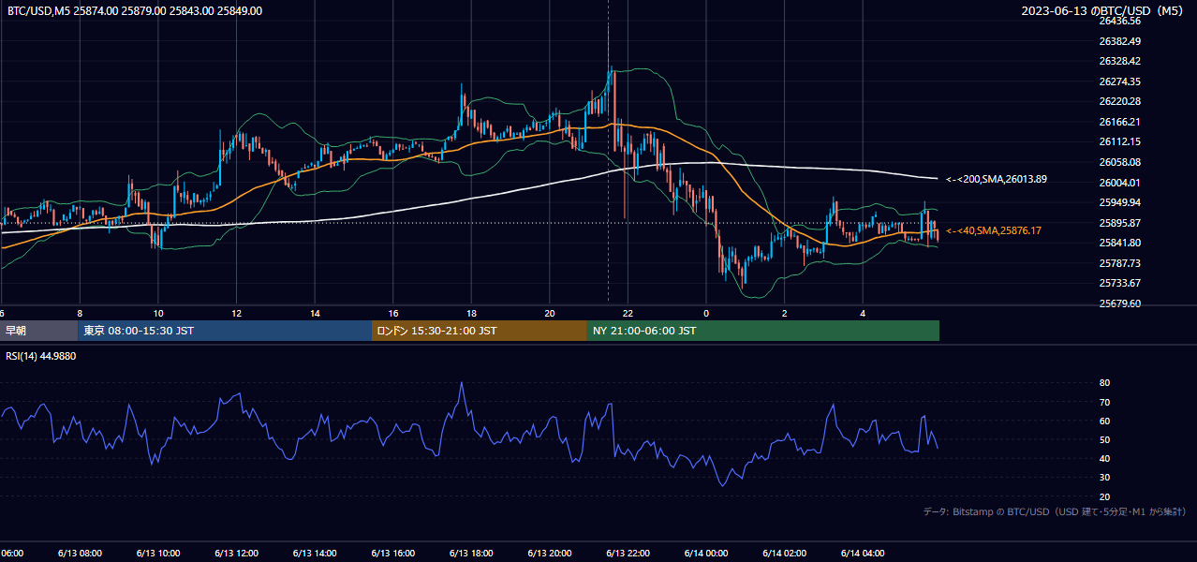Image resolution: width=1197 pixels, height=562 pixels.
Task: Click price axis value 26004.01
Action: coord(1119,183)
